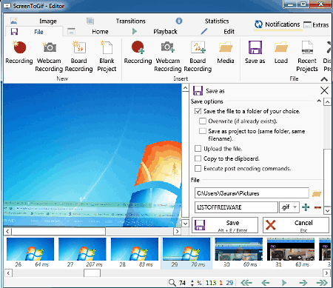Open new Webcam Recording in the New group

pyautogui.click(x=49, y=56)
